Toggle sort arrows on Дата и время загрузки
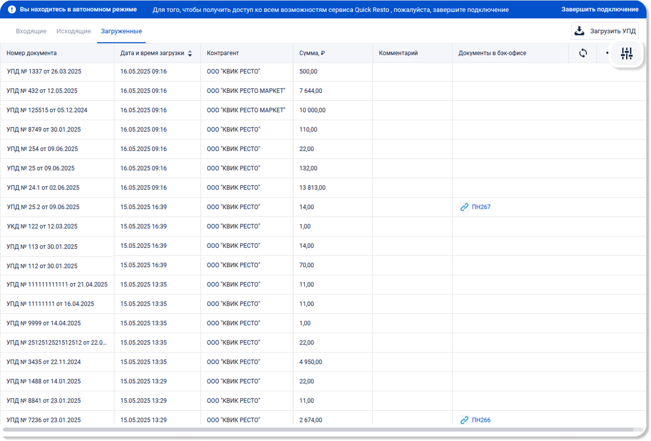The width and height of the screenshot is (651, 441). point(190,54)
